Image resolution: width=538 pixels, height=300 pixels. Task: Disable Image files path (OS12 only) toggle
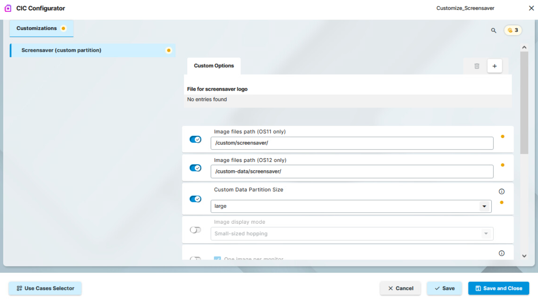coord(195,168)
